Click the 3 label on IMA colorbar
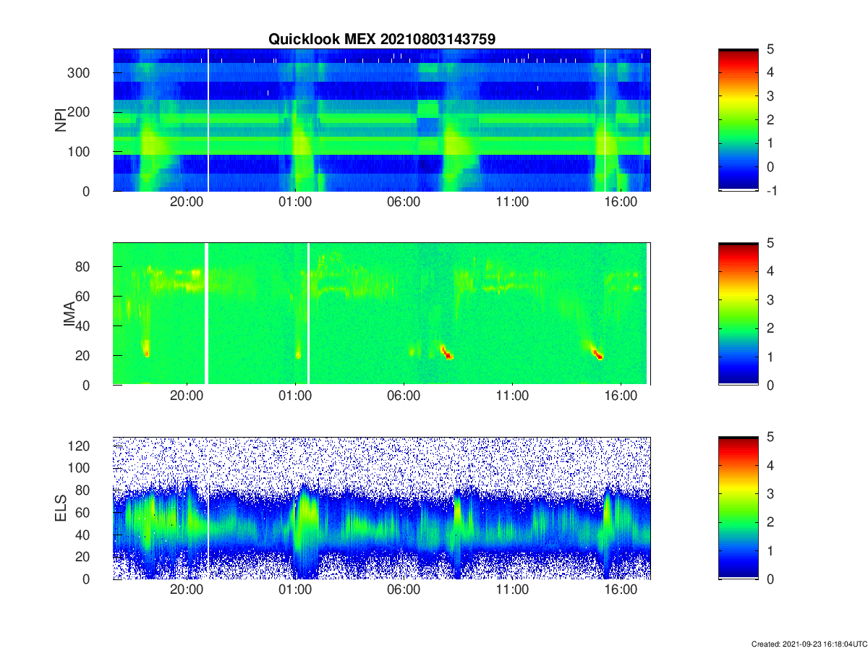Image resolution: width=868 pixels, height=651 pixels. click(x=772, y=300)
